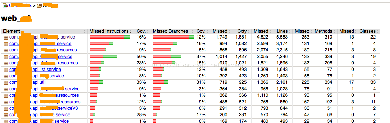
Task: Click package icon beside com...api.util row
Action: coord(6,82)
